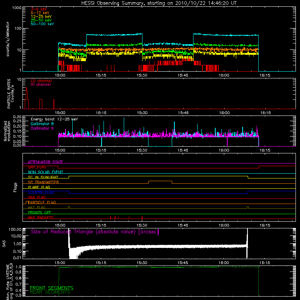Screen dimensions: 300x300
Task: Click the SC_IN_SUNLIGHT flag label
Action: (x=43, y=177)
